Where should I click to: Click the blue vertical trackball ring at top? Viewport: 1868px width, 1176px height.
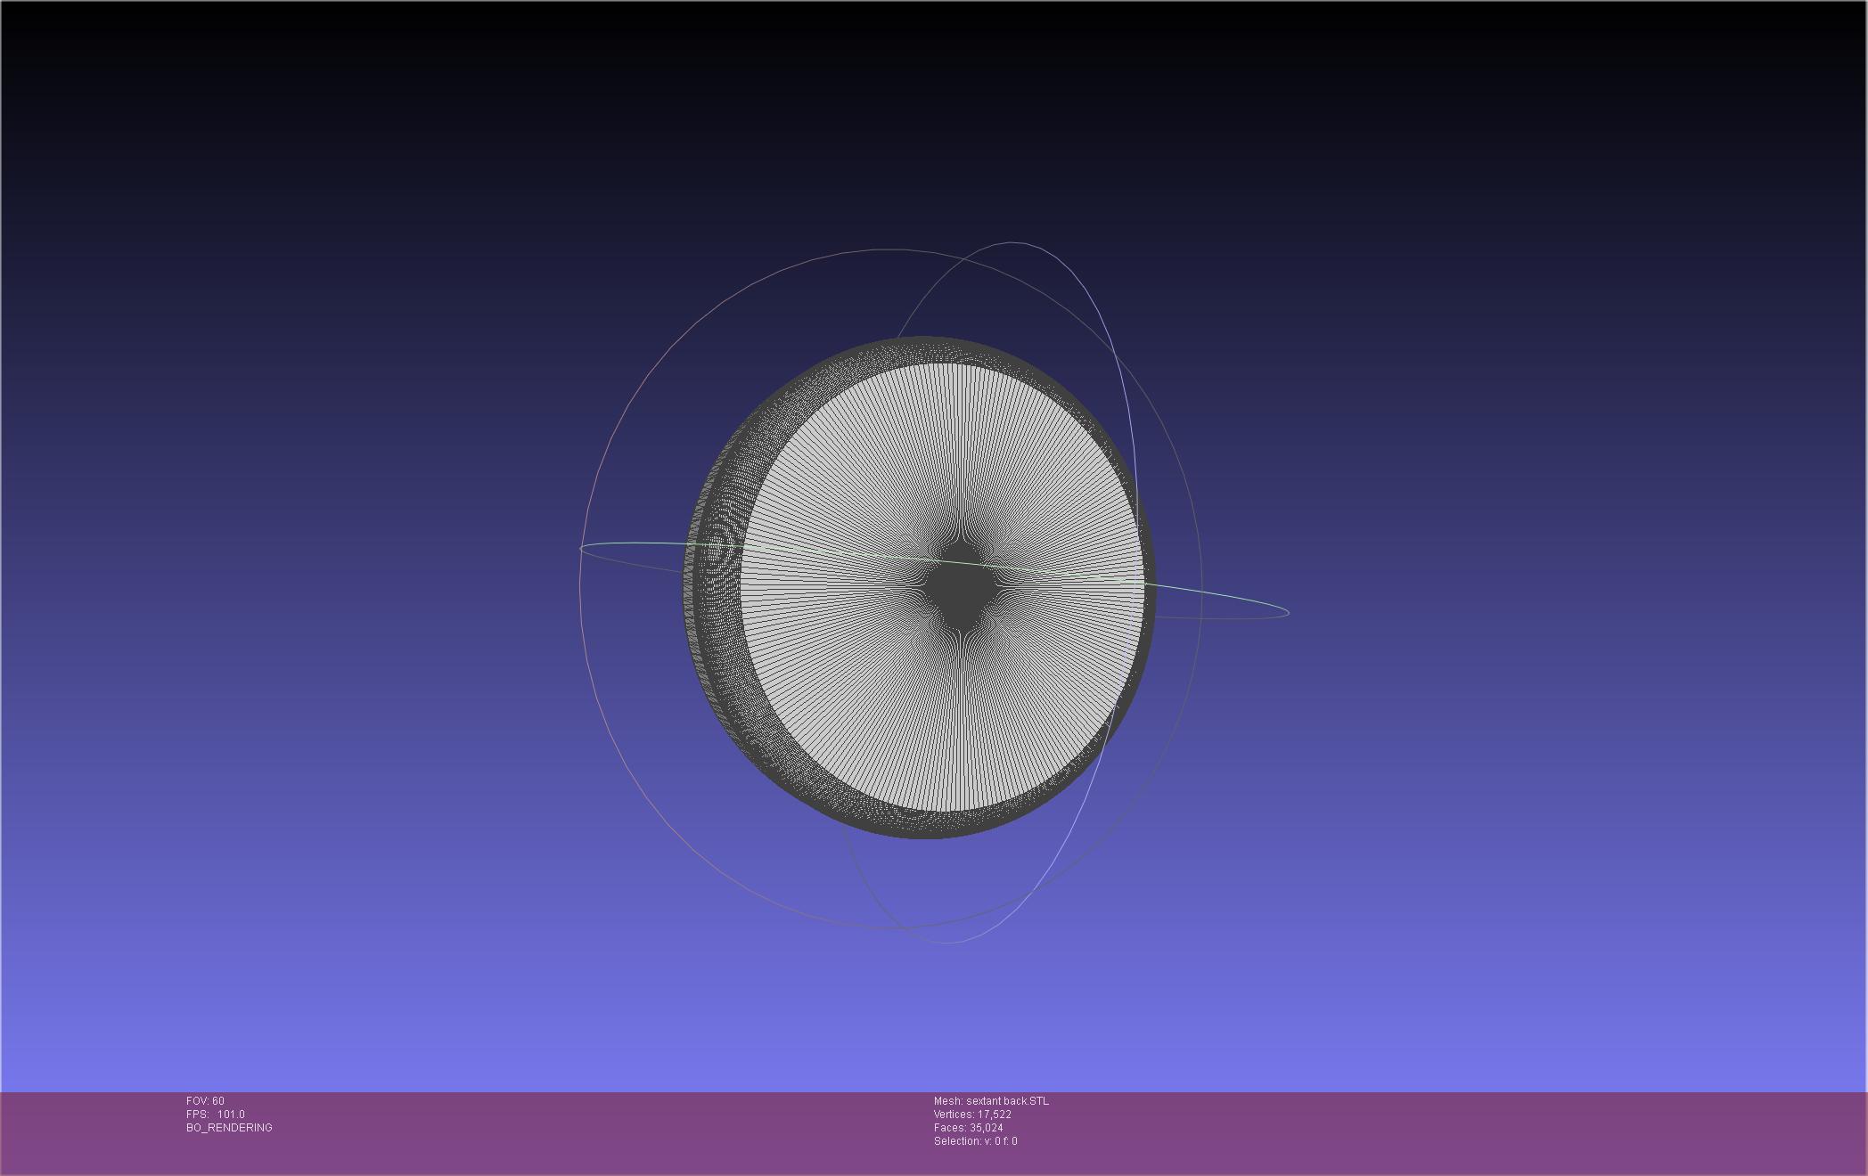coord(1012,242)
